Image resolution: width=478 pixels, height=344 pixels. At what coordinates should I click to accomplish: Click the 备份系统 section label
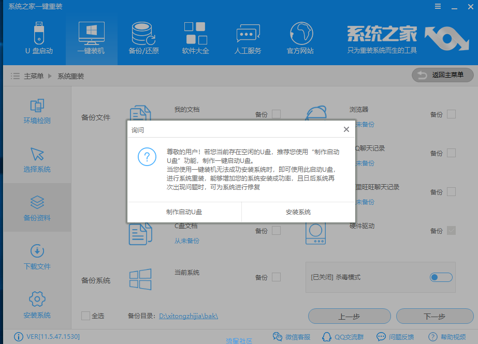(x=96, y=280)
